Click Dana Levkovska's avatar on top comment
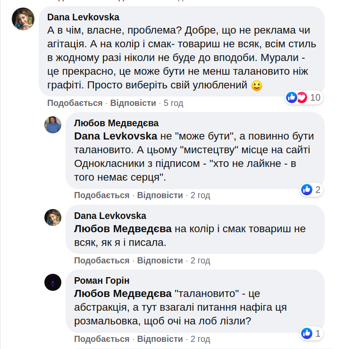 (x=23, y=20)
